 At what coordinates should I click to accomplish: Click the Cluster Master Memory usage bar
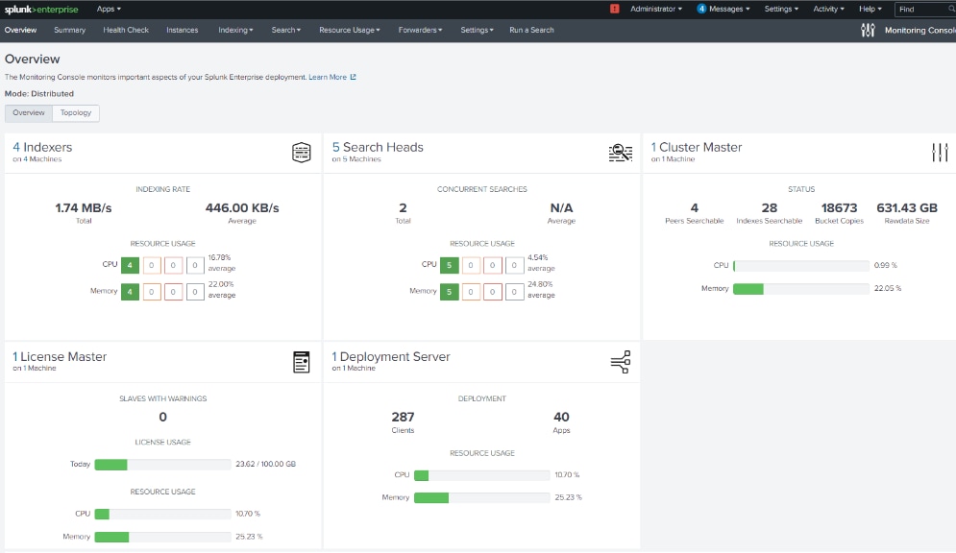(801, 289)
